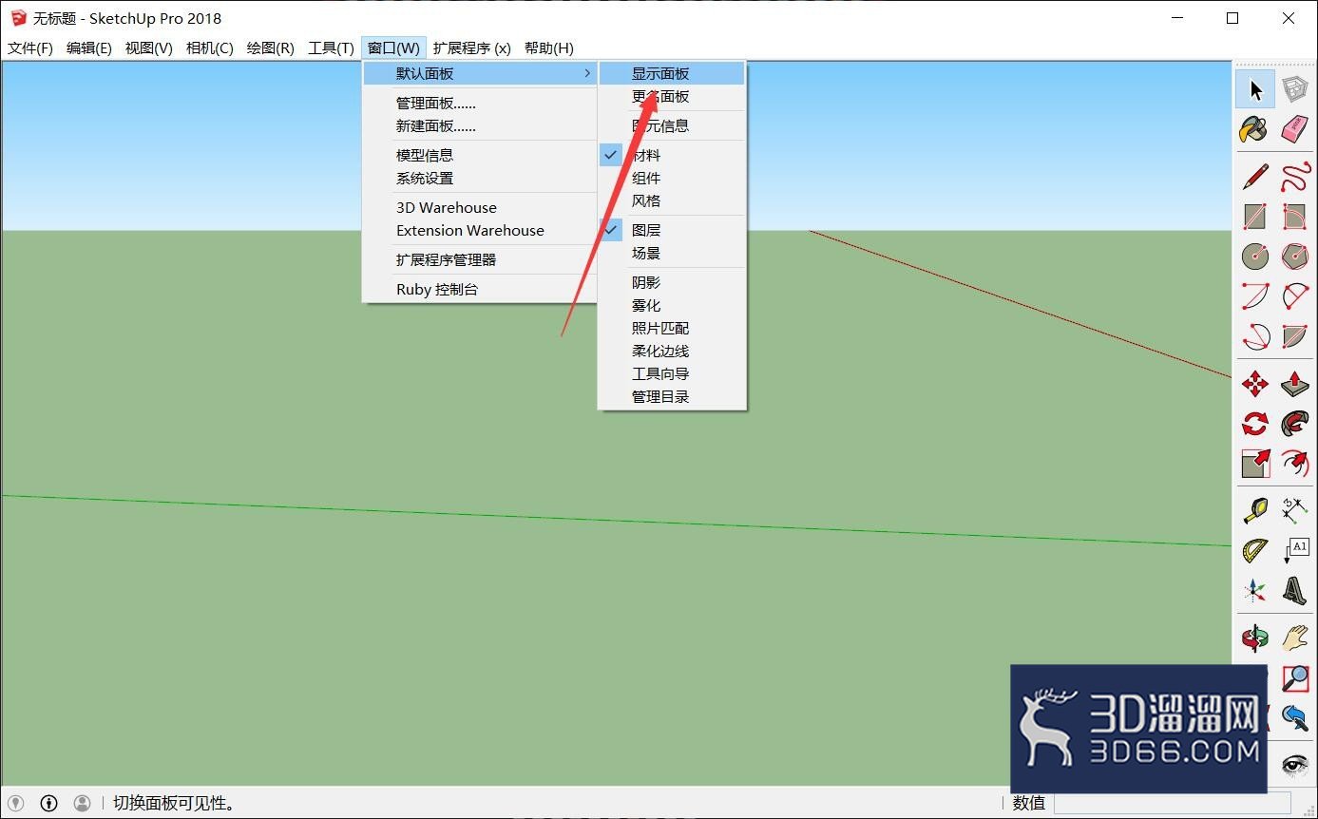Click the Previous view tool
This screenshot has height=819, width=1318.
1294,716
